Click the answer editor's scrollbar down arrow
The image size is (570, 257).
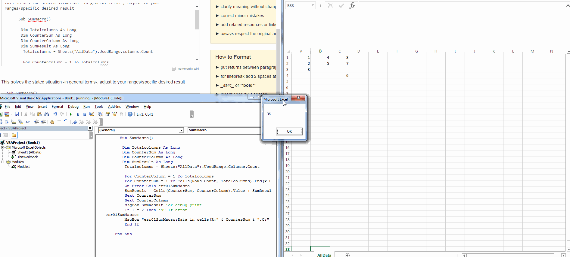197,60
